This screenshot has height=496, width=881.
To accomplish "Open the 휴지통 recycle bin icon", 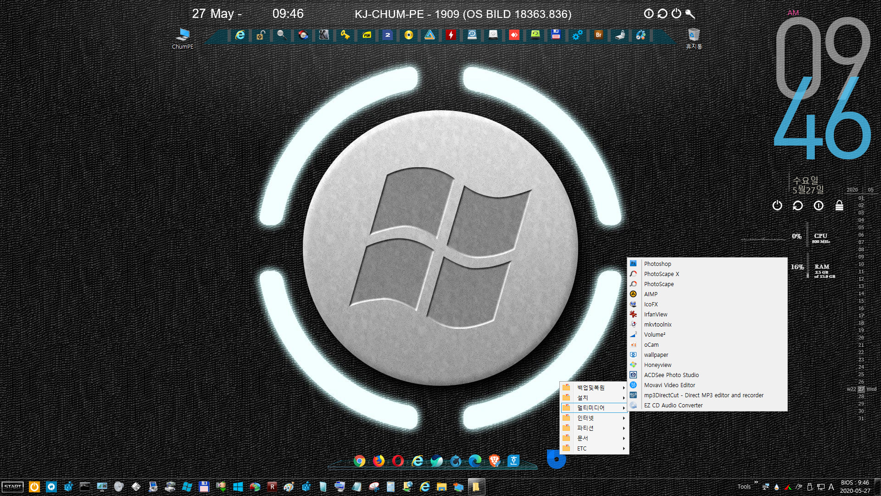I will pyautogui.click(x=694, y=39).
